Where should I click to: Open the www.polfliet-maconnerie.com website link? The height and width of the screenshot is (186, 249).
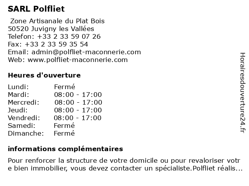click(x=78, y=60)
